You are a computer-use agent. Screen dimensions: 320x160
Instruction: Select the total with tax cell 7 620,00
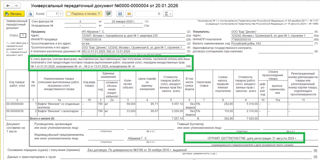pyautogui.click(x=246, y=118)
